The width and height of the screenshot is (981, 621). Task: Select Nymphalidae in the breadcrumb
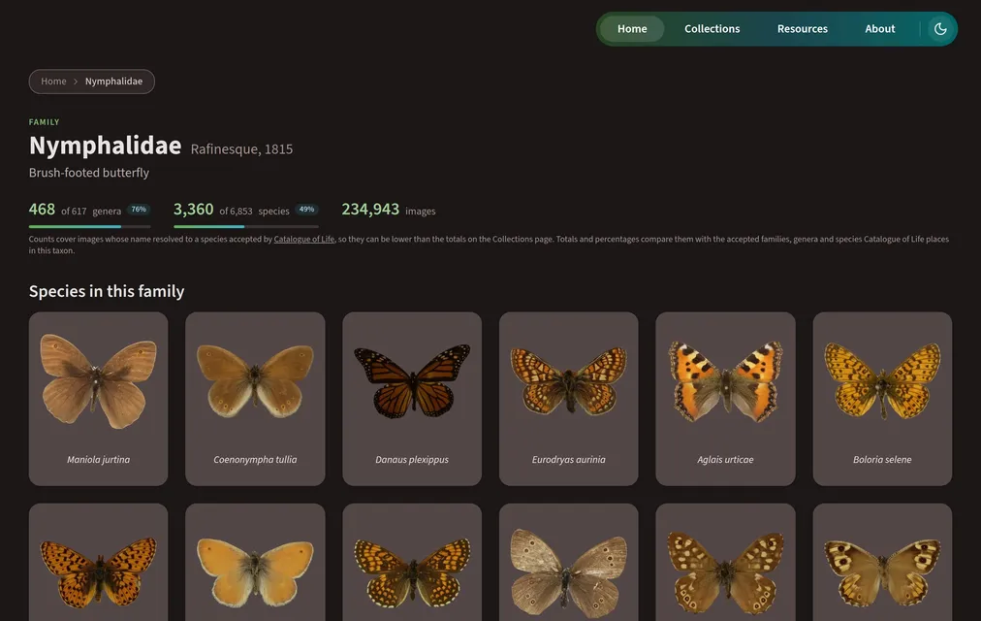pyautogui.click(x=113, y=82)
